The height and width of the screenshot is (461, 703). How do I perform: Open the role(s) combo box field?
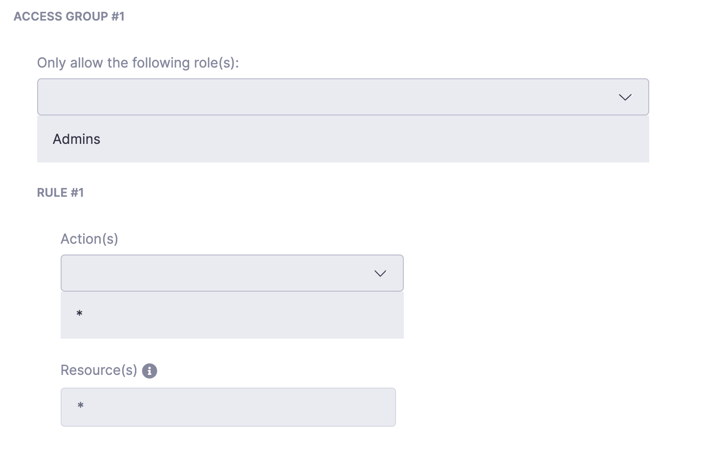(x=323, y=97)
